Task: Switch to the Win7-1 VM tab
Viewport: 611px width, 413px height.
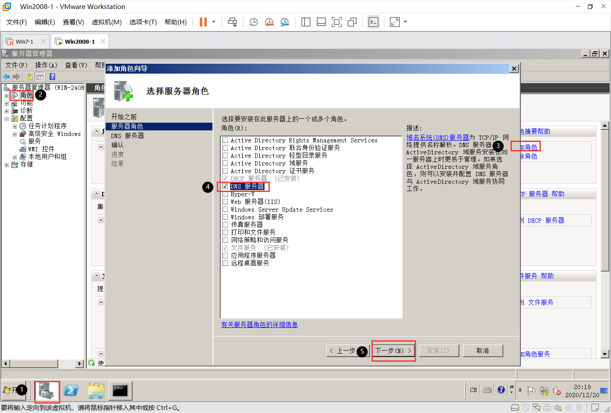Action: click(24, 41)
